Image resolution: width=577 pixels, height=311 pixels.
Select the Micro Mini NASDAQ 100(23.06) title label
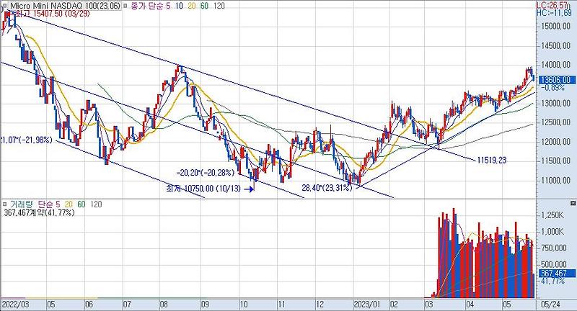[65, 6]
